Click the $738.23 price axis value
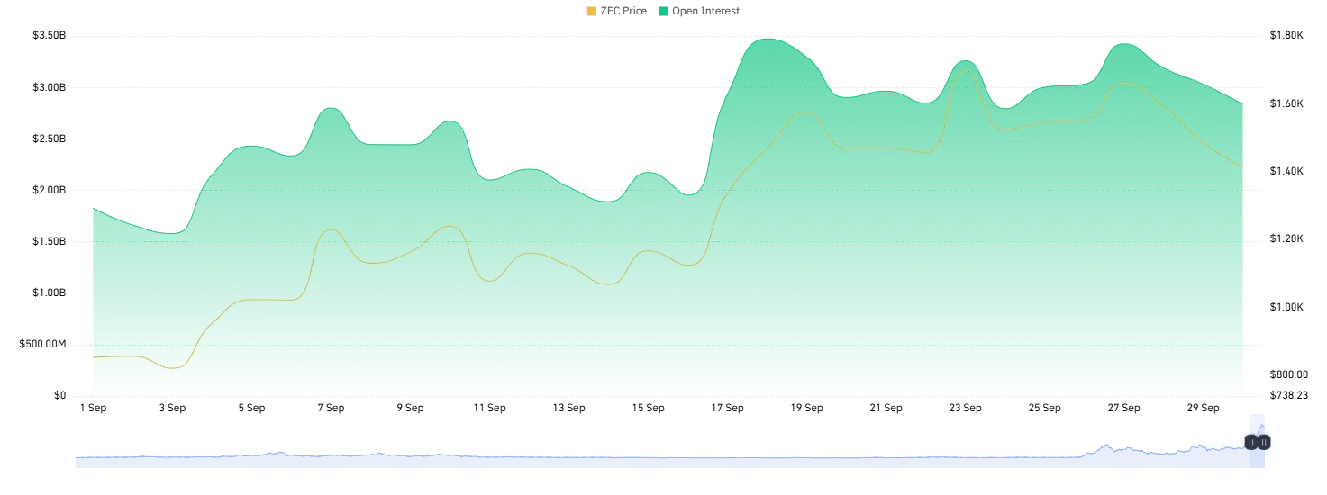Viewport: 1327px width, 495px height. (x=1289, y=395)
